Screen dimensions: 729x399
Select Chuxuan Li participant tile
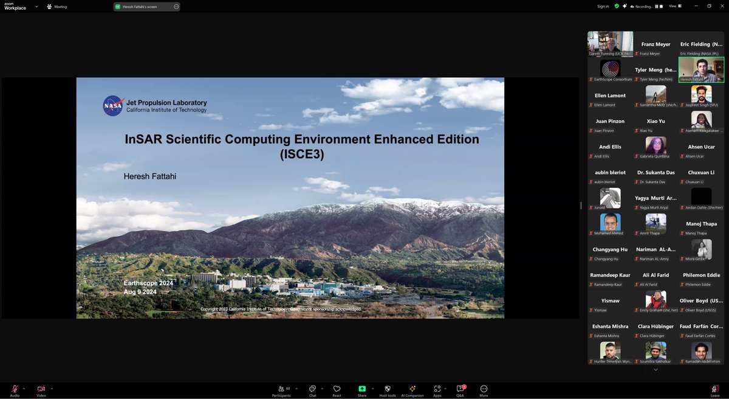point(701,173)
